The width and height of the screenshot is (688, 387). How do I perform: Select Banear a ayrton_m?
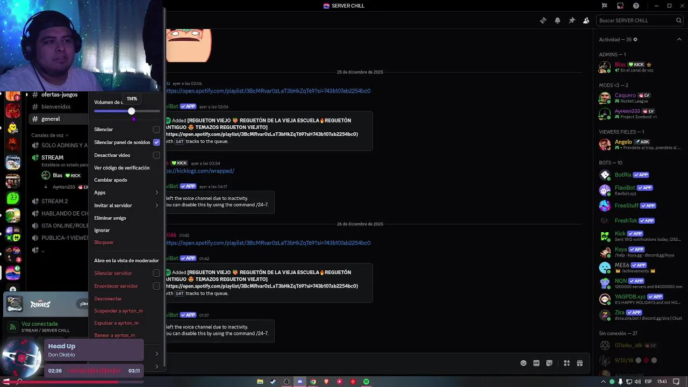pos(114,335)
